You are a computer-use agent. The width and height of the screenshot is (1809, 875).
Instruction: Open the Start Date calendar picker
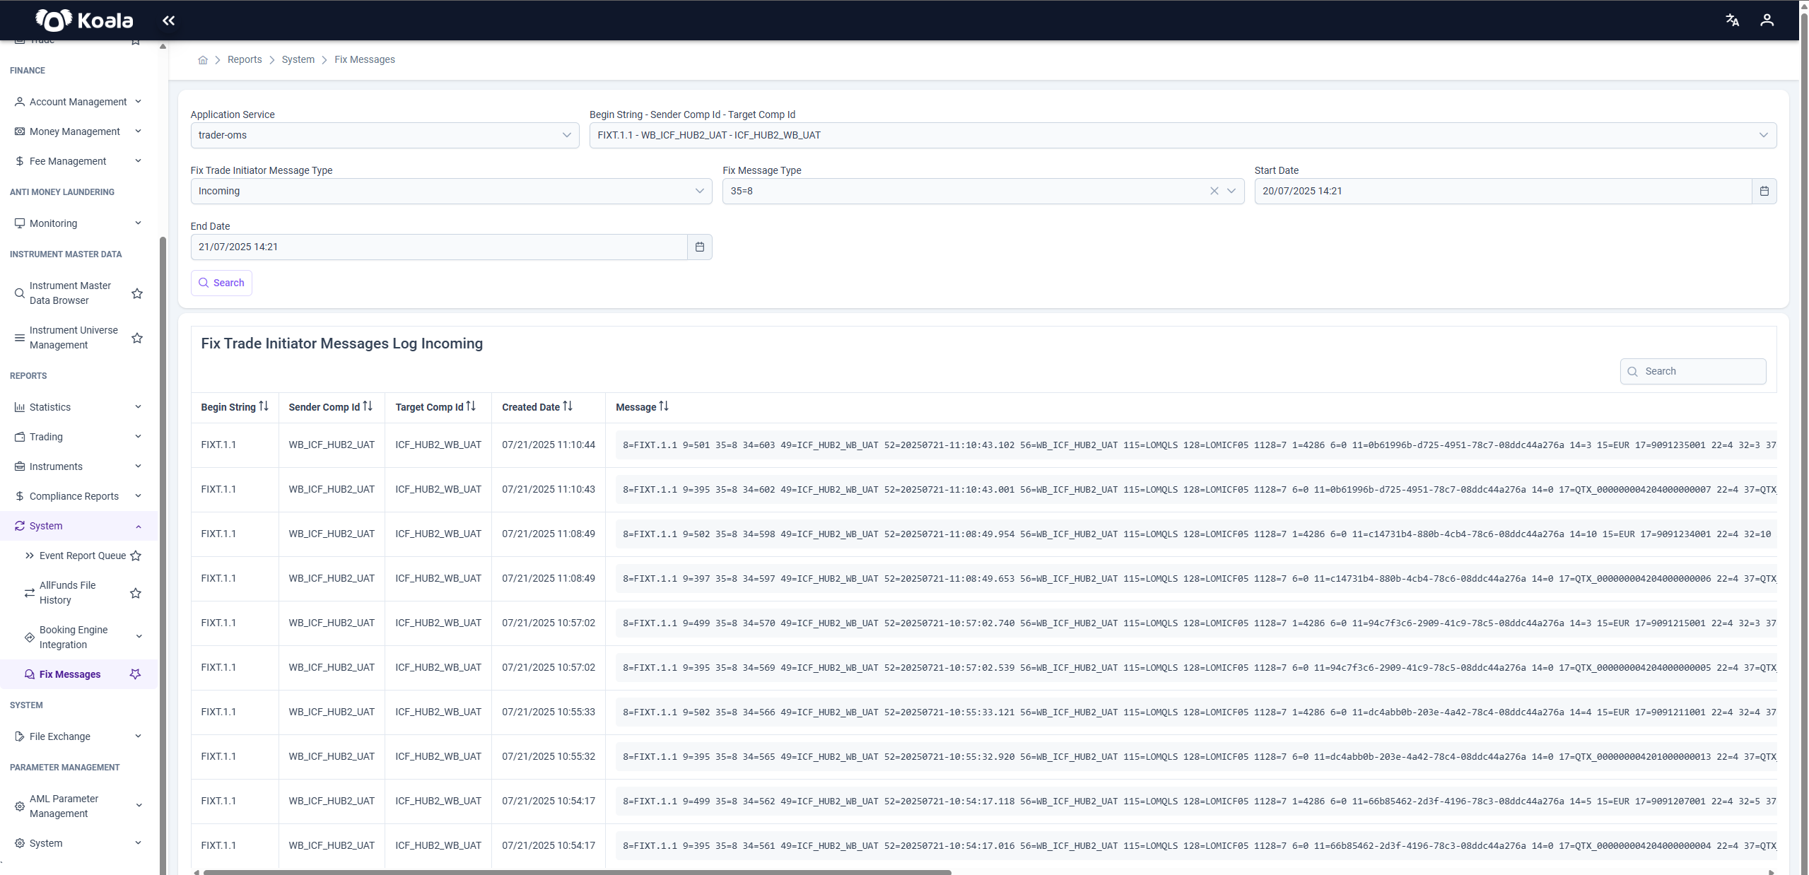point(1764,191)
